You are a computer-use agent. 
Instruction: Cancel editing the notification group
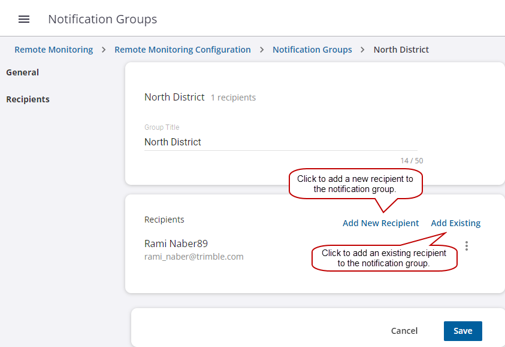[404, 331]
